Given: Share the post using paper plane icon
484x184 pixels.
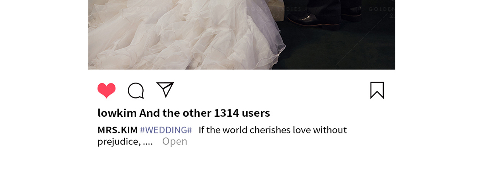Looking at the screenshot, I should click(165, 90).
